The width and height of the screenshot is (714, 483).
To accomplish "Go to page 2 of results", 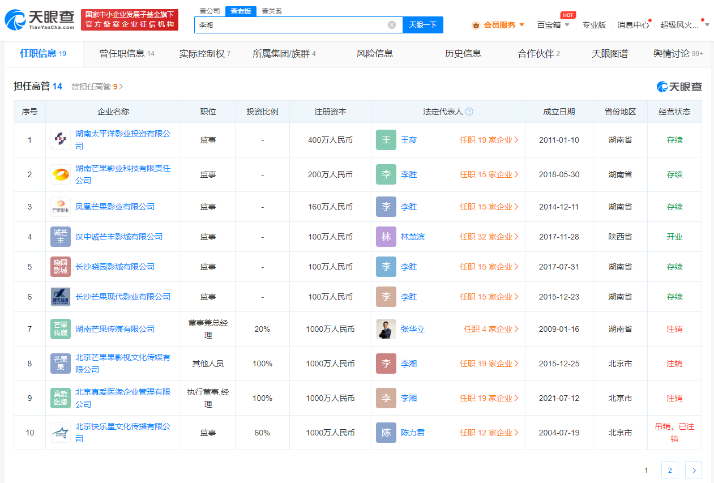I will tap(669, 470).
